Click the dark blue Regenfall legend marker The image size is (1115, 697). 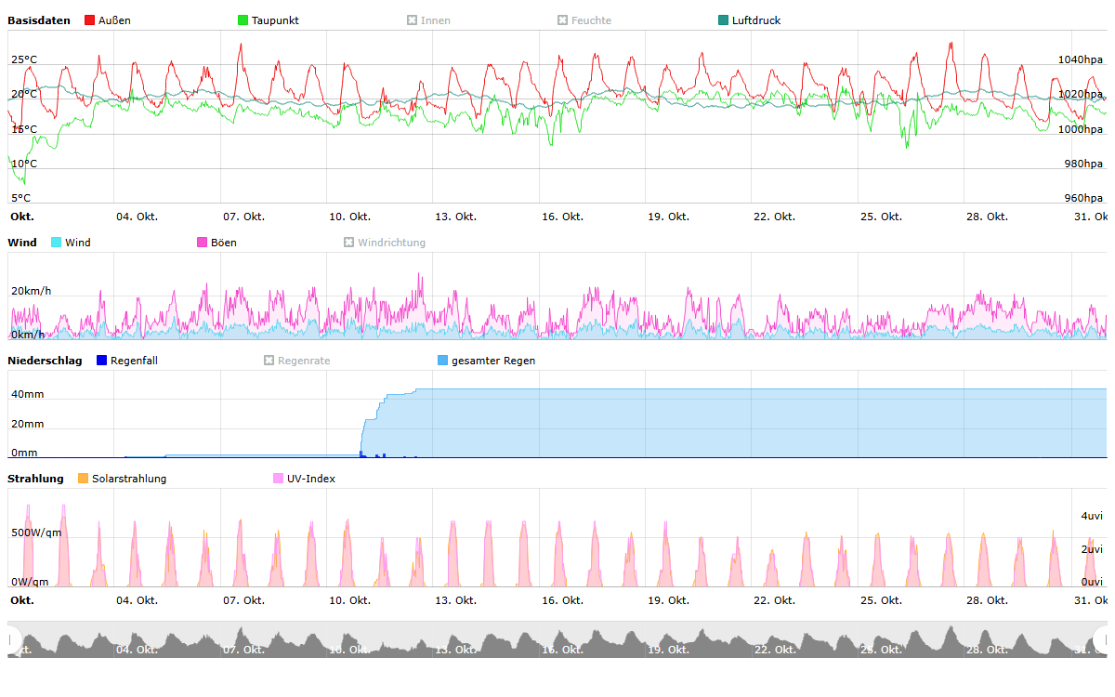coord(102,361)
